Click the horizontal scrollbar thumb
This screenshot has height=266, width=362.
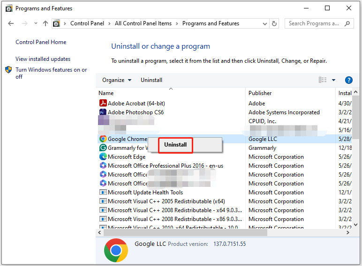click(x=185, y=233)
